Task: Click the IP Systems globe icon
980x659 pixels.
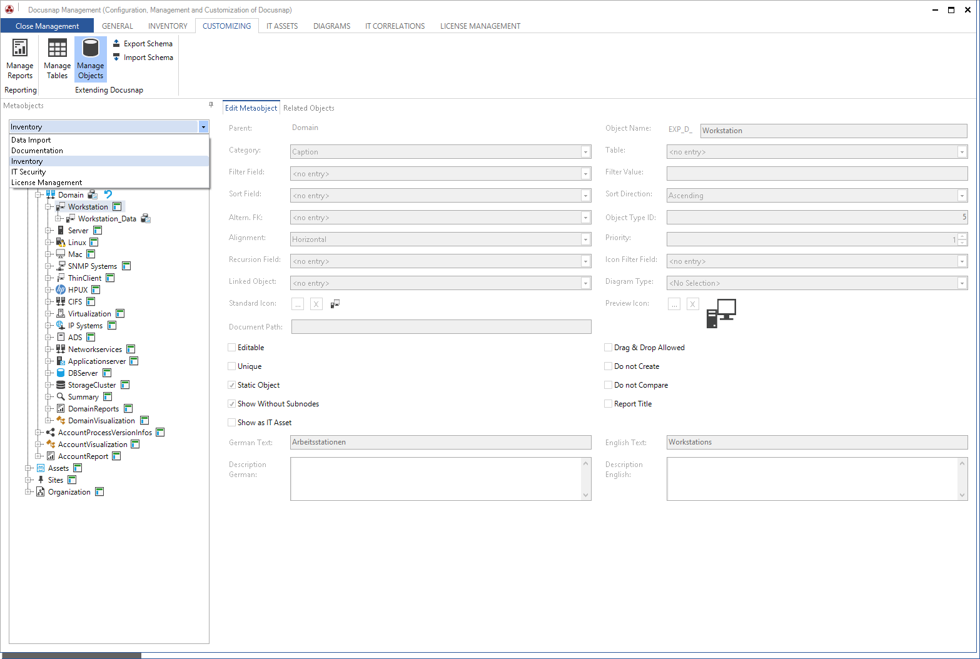Action: [61, 325]
